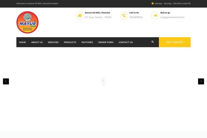Viewport: 207px width, 138px height.
Task: Open the Features menu item
Action: click(x=87, y=42)
